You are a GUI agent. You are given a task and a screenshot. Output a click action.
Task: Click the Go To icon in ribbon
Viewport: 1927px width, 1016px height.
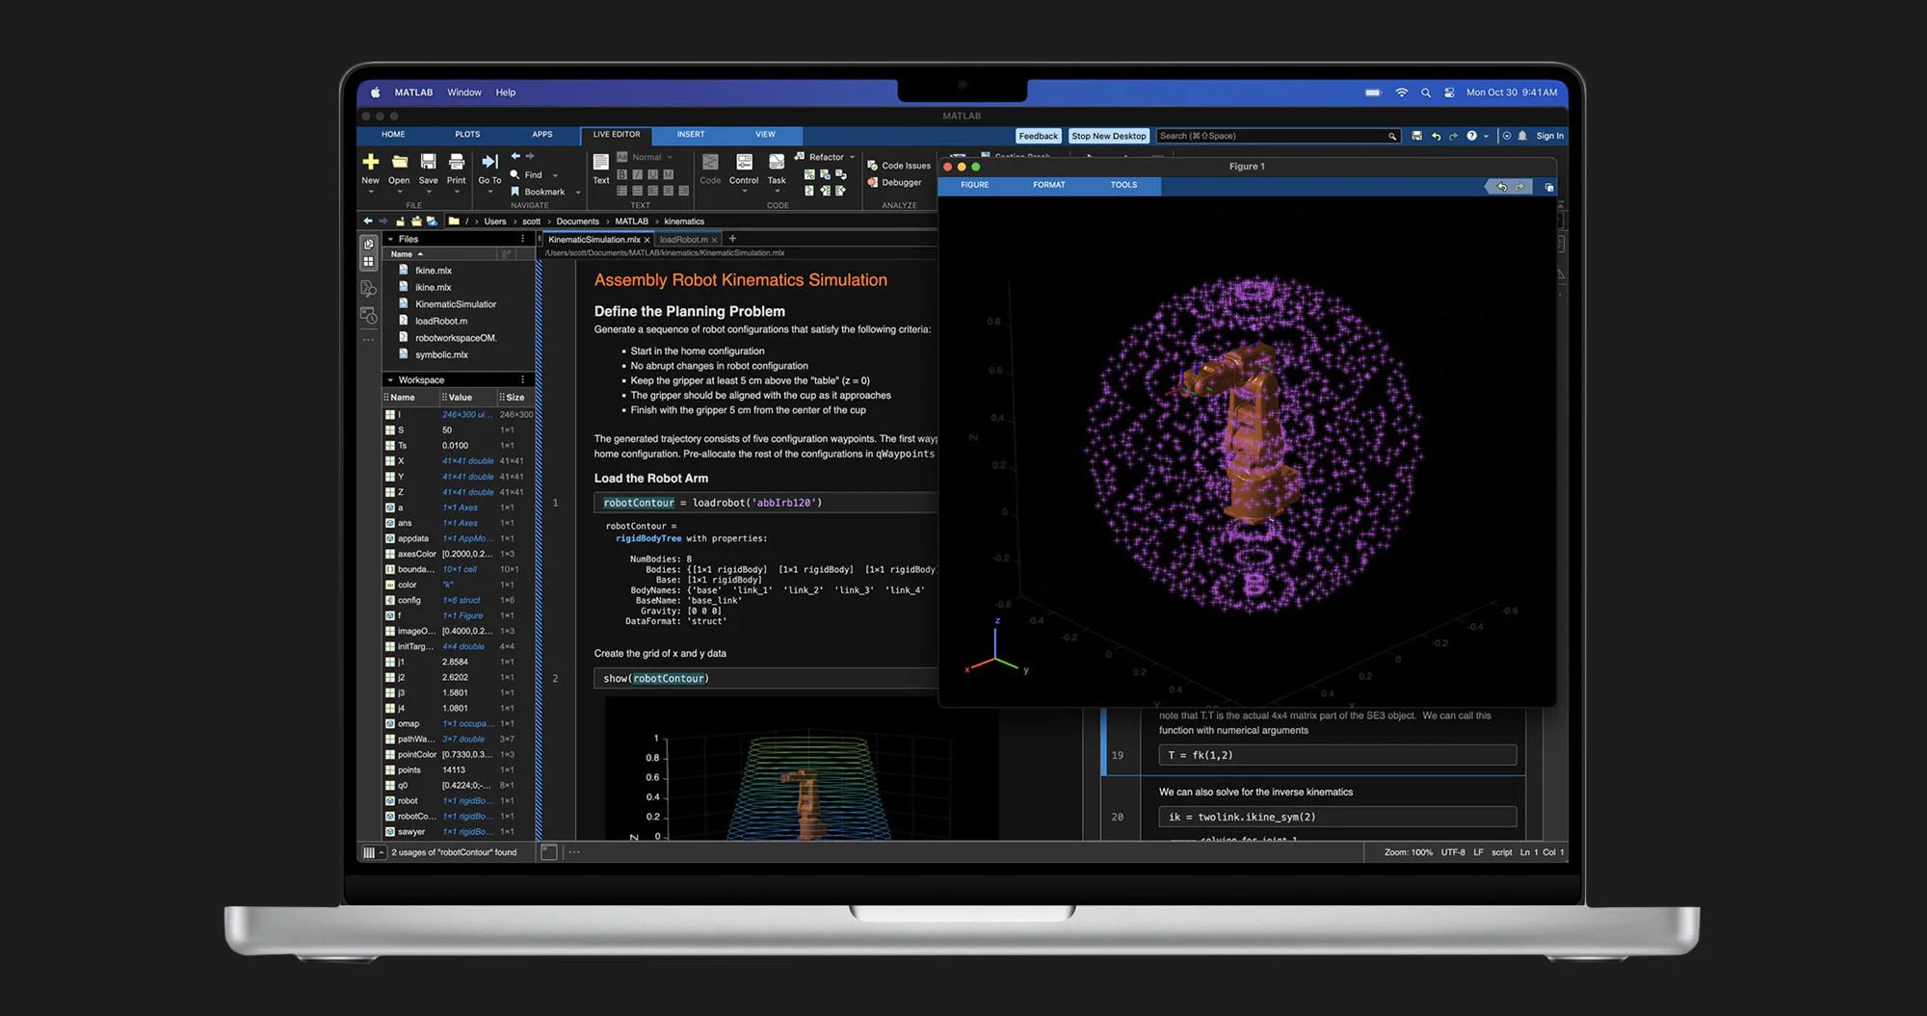(489, 162)
